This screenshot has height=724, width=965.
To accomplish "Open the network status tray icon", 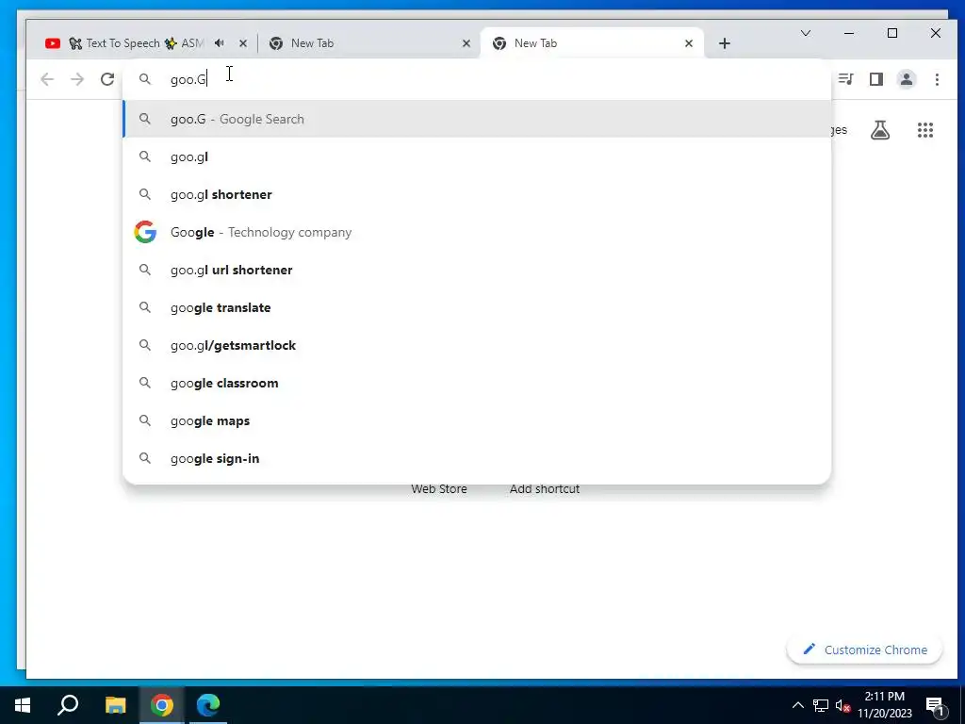I will [x=821, y=705].
